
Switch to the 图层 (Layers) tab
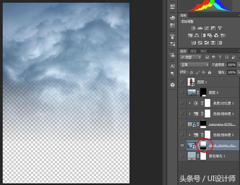coord(183,51)
